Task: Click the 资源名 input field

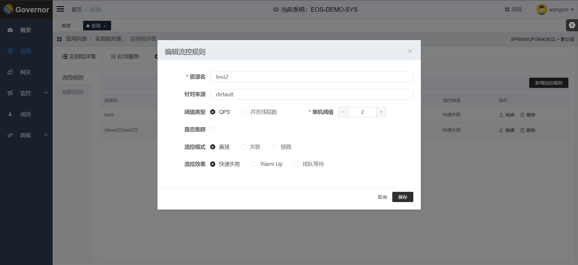Action: [x=311, y=77]
